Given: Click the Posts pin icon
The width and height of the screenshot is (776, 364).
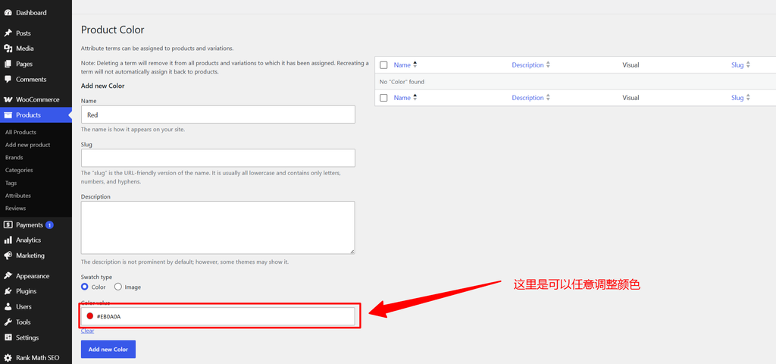Looking at the screenshot, I should point(8,33).
